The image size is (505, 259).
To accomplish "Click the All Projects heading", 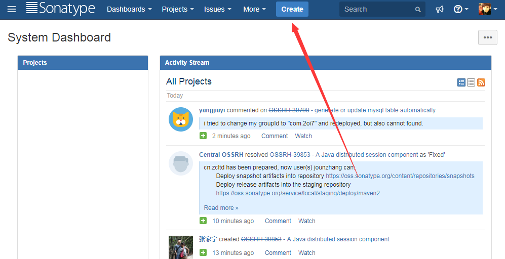I will point(189,81).
